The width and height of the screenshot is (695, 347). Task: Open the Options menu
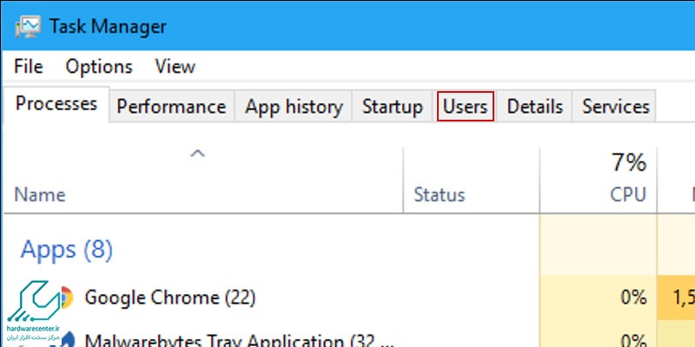(99, 67)
